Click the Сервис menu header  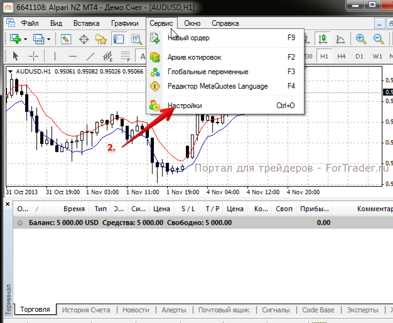coord(161,23)
